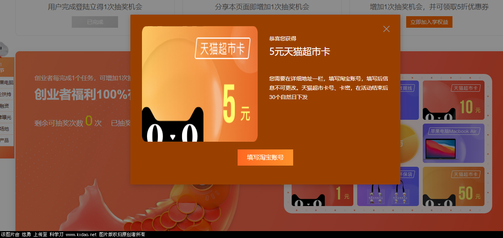This screenshot has width=503, height=238.
Task: Click the 填写淘宝账号 button
Action: coord(265,158)
